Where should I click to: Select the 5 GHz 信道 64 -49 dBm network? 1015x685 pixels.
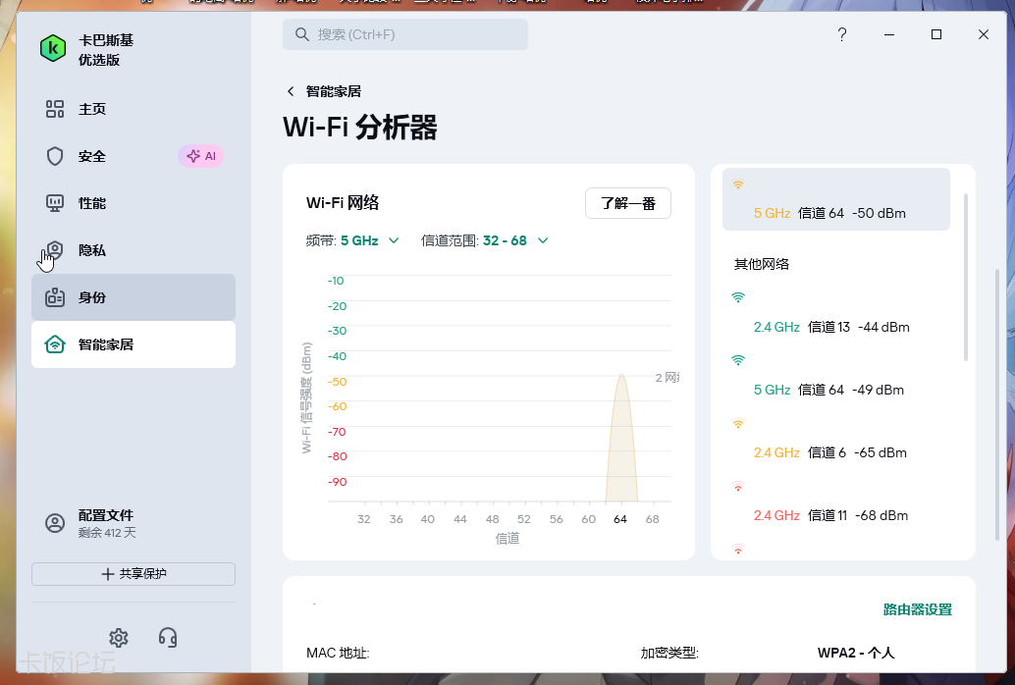coord(835,376)
